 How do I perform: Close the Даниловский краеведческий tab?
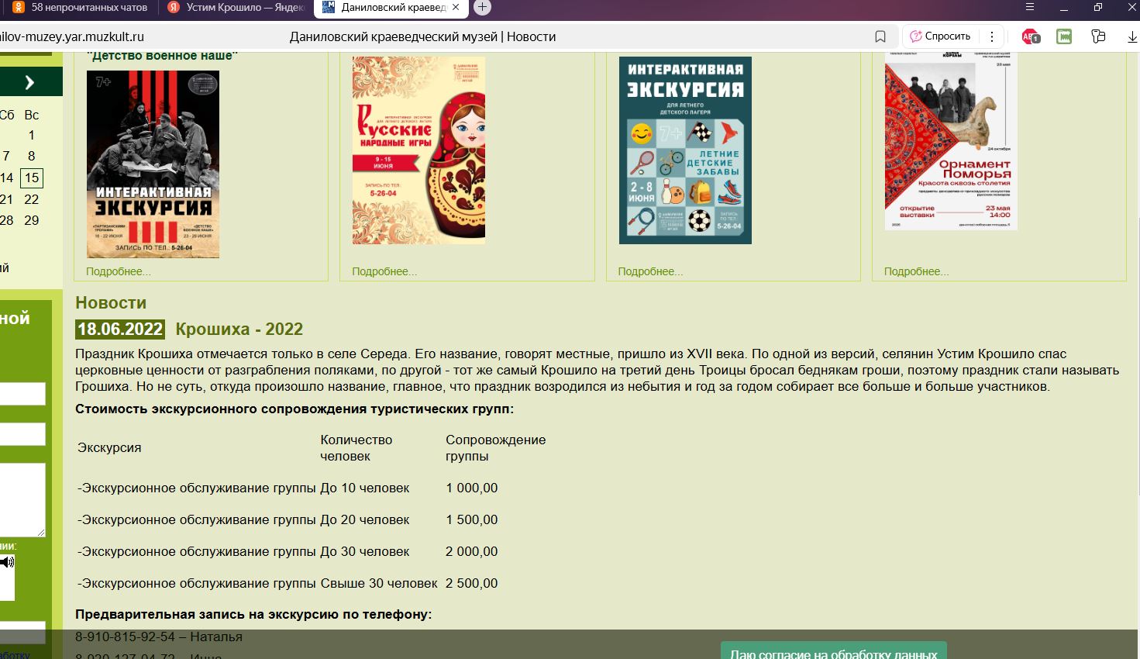[456, 7]
